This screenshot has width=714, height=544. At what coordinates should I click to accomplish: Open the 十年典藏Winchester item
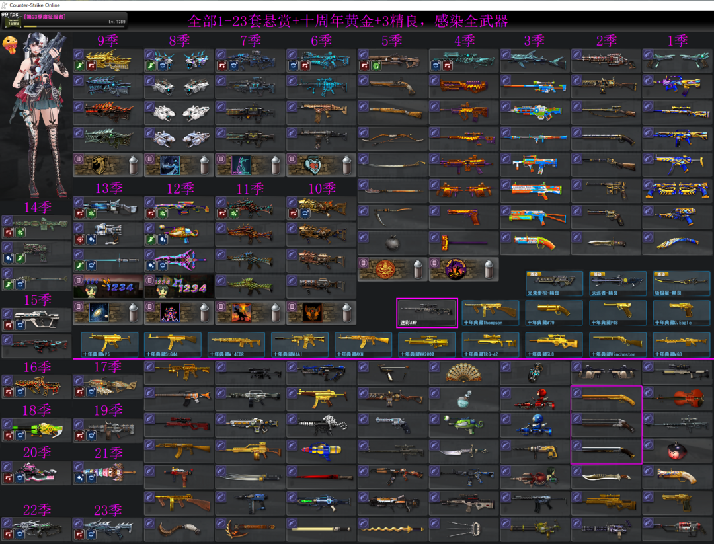click(617, 344)
